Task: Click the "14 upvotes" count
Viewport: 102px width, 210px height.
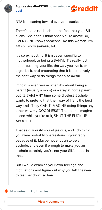Action: (x=17, y=191)
